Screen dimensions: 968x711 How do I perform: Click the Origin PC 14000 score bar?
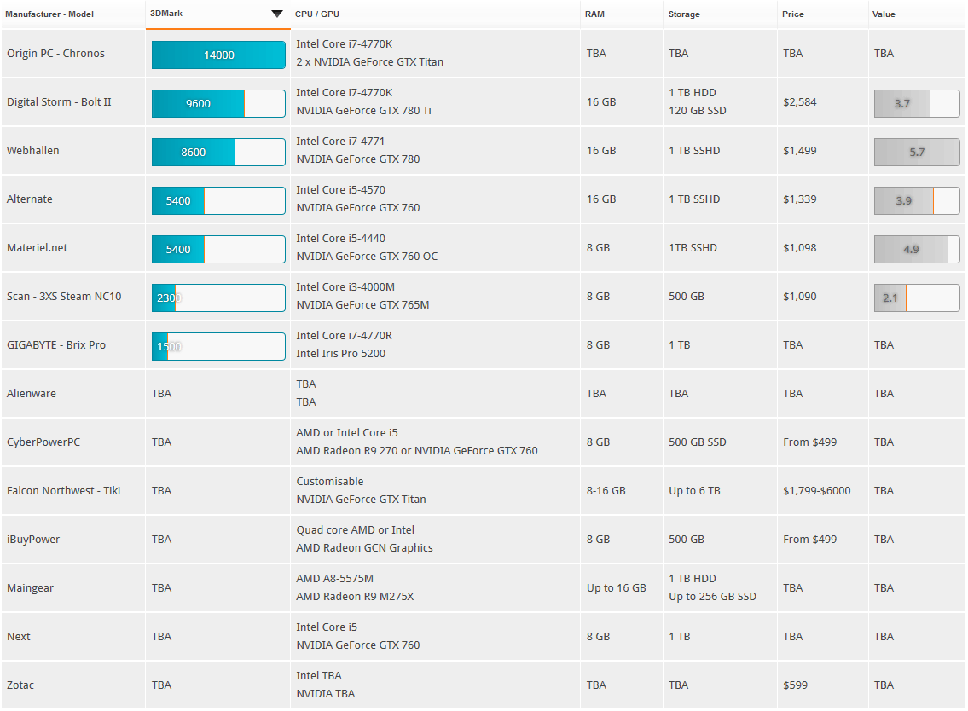point(218,55)
